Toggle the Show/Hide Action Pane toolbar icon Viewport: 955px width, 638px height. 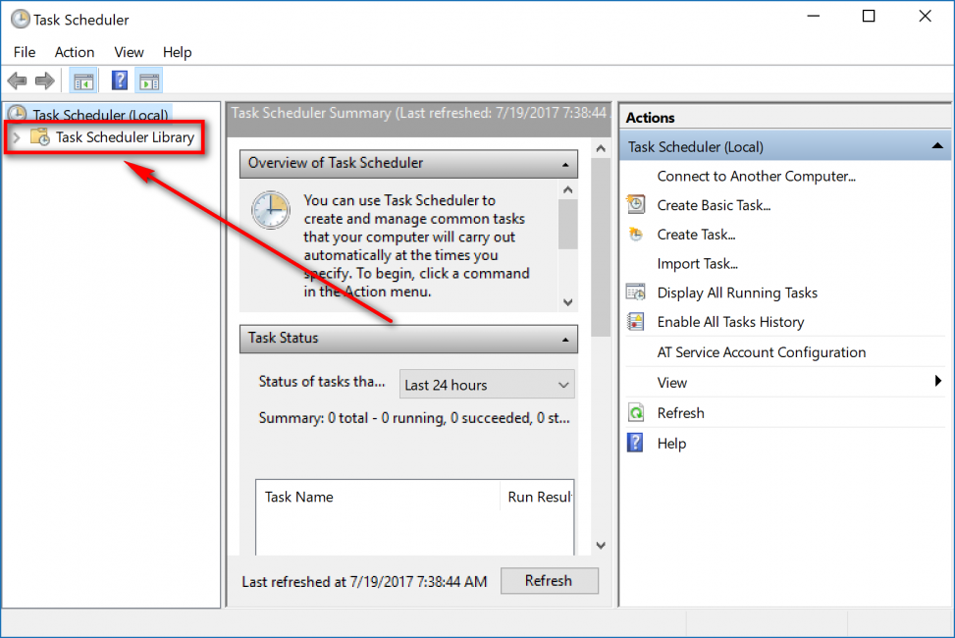149,81
